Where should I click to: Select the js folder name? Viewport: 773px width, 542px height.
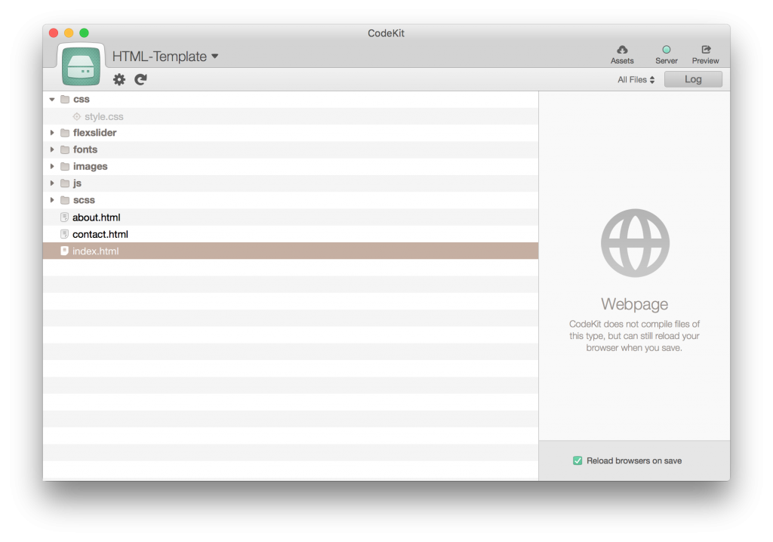78,183
